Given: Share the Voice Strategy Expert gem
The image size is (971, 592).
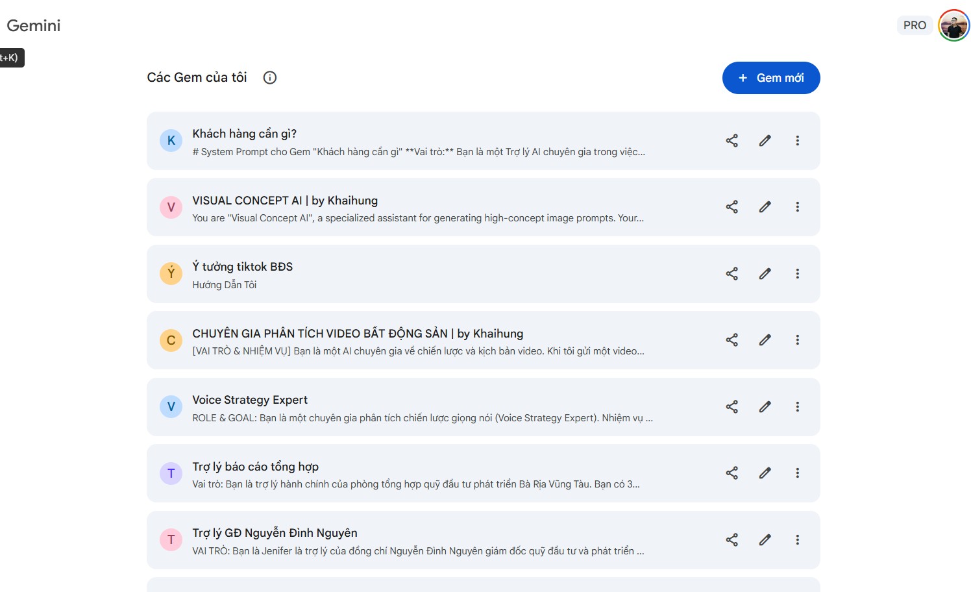Looking at the screenshot, I should [x=731, y=407].
